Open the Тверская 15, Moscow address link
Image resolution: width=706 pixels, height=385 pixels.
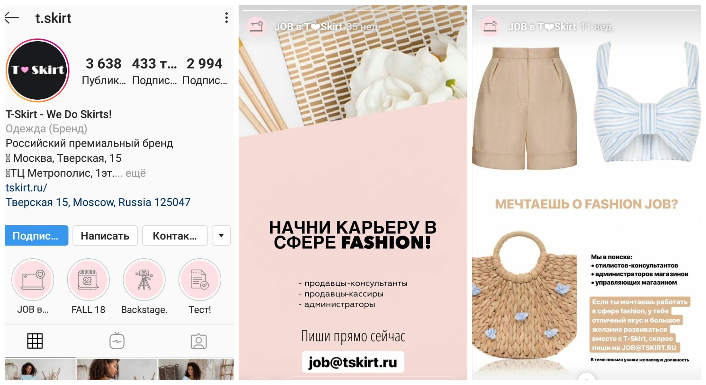98,202
